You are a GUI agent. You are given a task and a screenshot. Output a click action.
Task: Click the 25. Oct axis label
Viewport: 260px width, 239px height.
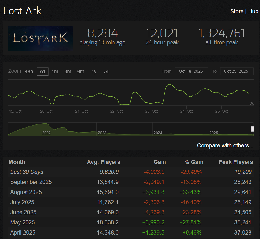coord(222,111)
